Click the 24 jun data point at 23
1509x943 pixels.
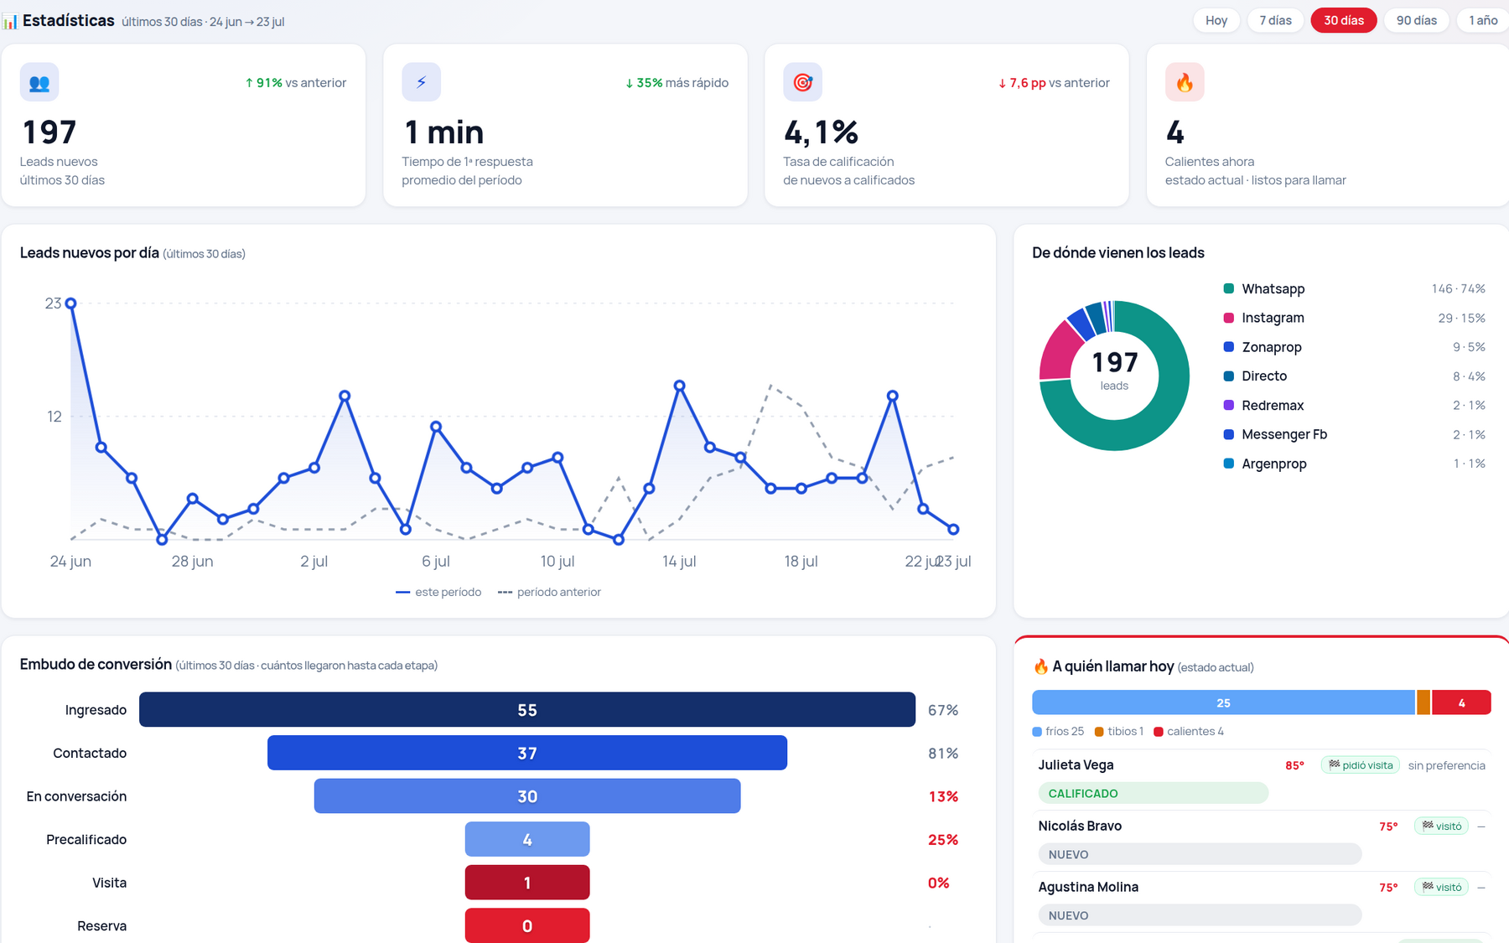(70, 303)
